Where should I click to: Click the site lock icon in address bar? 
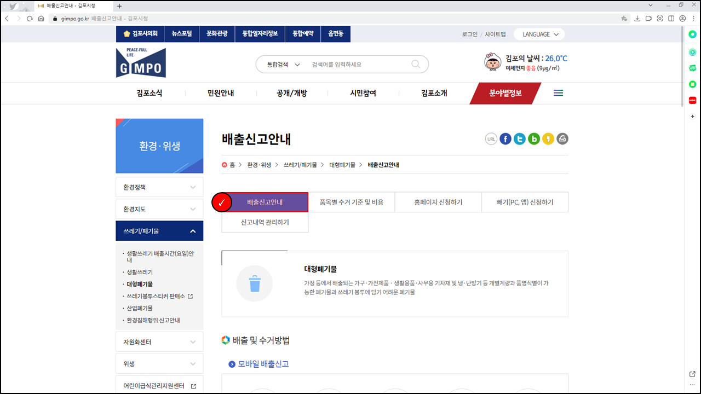click(x=55, y=19)
